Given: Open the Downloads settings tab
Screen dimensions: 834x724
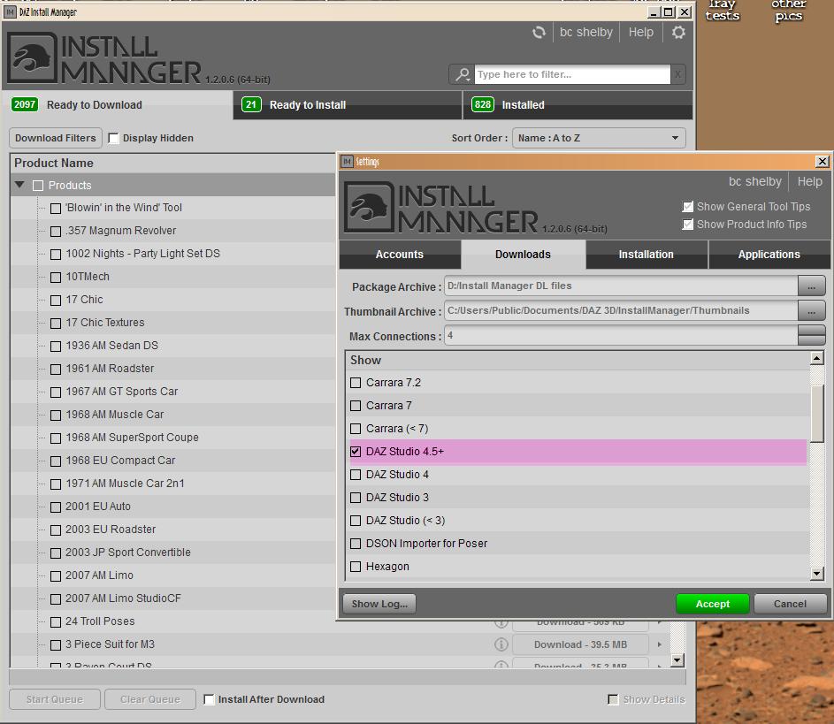Looking at the screenshot, I should coord(523,255).
